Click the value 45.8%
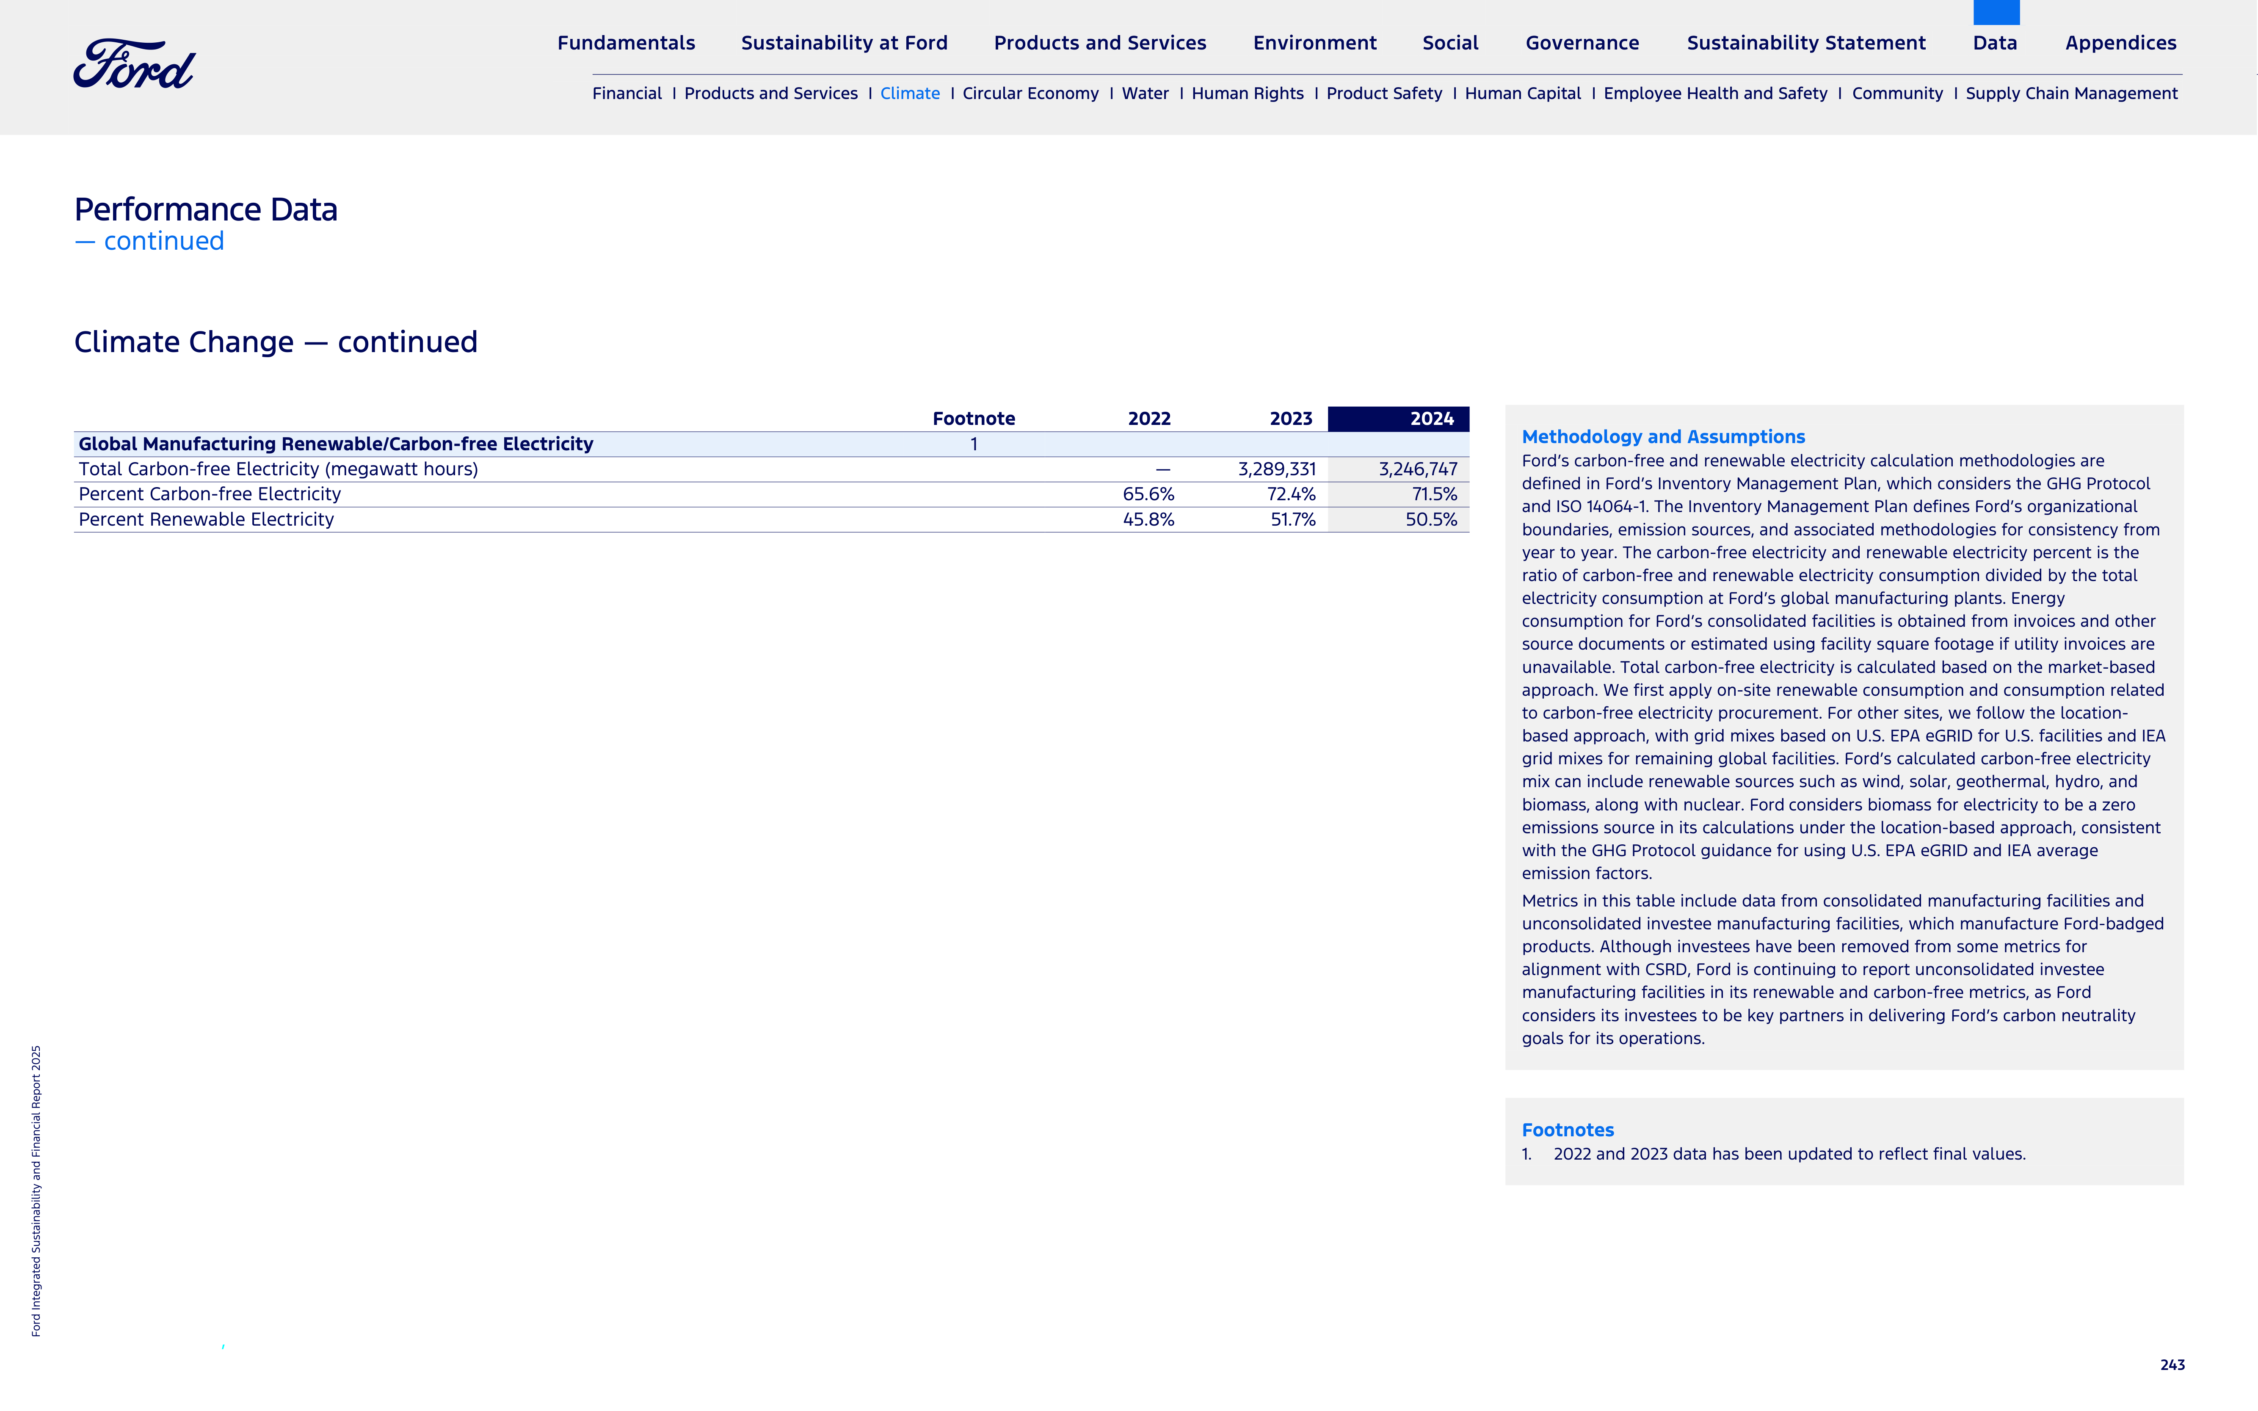The height and width of the screenshot is (1411, 2258). pyautogui.click(x=1148, y=520)
